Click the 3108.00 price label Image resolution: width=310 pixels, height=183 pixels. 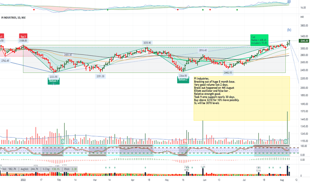[23, 41]
